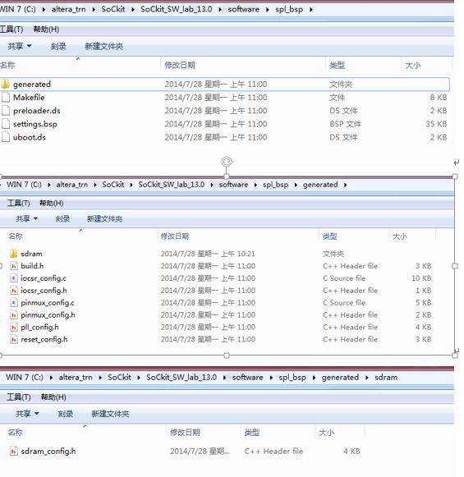Open 工具(T) menu in the generated window
Viewport: 464px width, 477px height.
pos(19,203)
